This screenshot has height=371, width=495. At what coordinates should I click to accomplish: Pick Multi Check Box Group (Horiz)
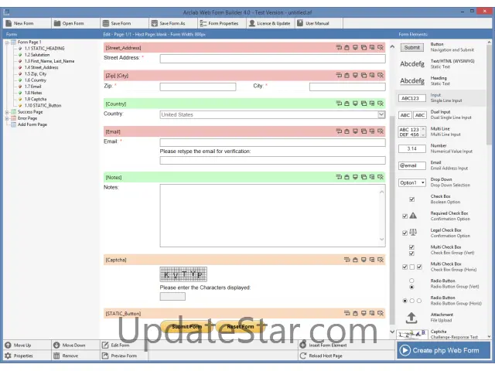[441, 267]
